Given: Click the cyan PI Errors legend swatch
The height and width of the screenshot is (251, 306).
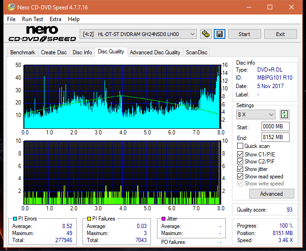Looking at the screenshot, I should pos(15,219).
